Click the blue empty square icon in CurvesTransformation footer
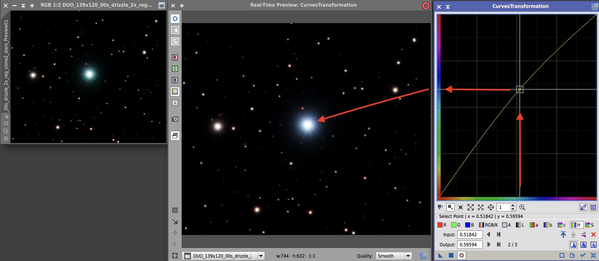This screenshot has width=599, height=261. coord(562,255)
